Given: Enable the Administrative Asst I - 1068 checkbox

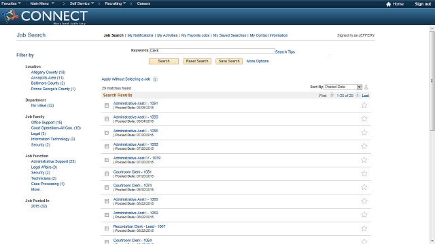Looking at the screenshot, I should pyautogui.click(x=107, y=201).
